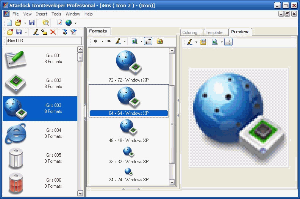Image resolution: width=300 pixels, height=199 pixels.
Task: Click the globe icon in top toolbar
Action: click(69, 23)
